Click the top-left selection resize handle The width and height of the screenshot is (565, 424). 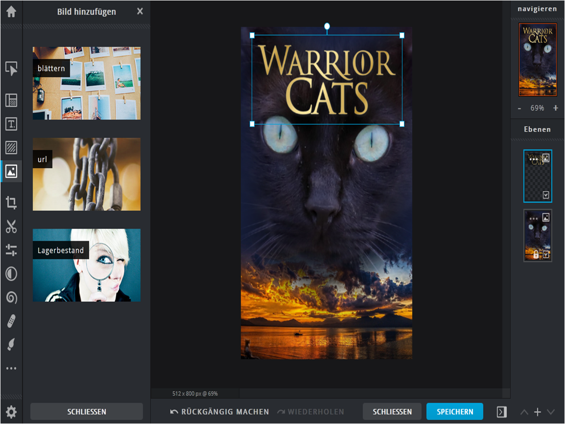click(x=252, y=35)
